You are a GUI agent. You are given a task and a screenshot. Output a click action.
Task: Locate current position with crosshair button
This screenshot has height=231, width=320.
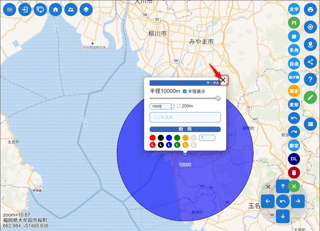(310, 27)
